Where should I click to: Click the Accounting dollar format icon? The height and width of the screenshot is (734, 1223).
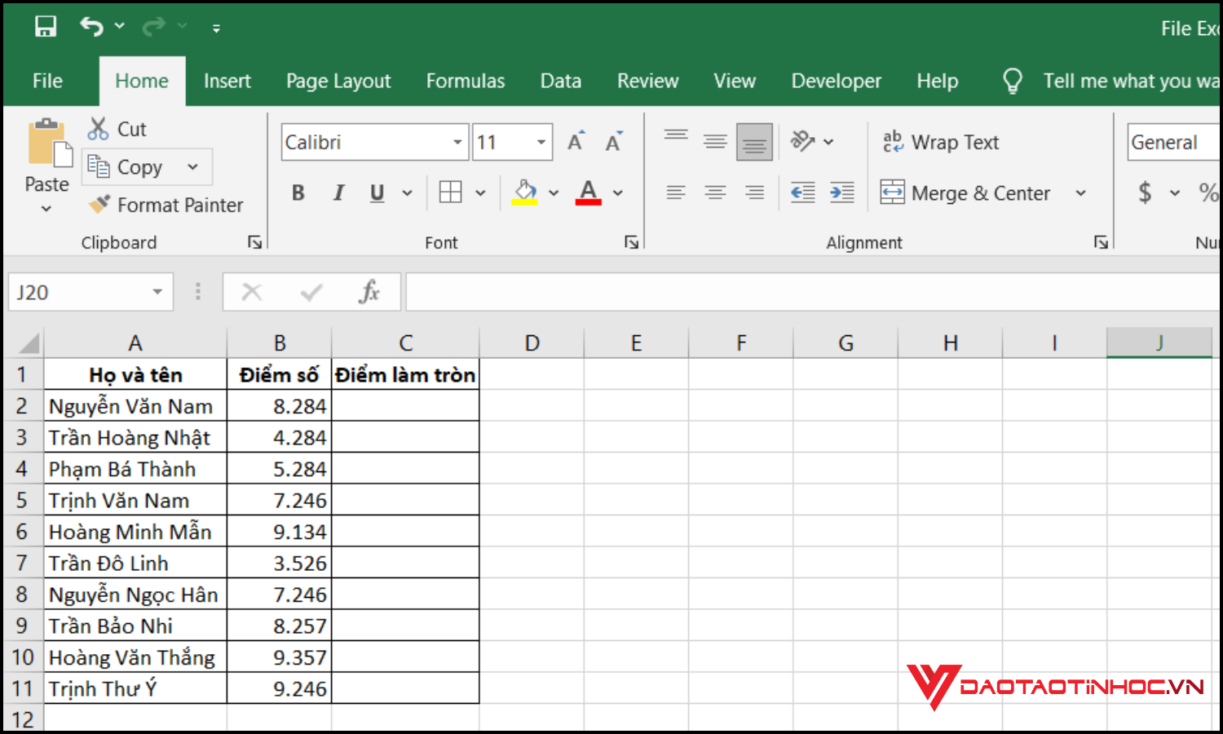(1145, 192)
